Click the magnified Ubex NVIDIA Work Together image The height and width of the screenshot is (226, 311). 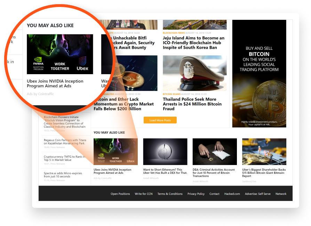click(60, 54)
